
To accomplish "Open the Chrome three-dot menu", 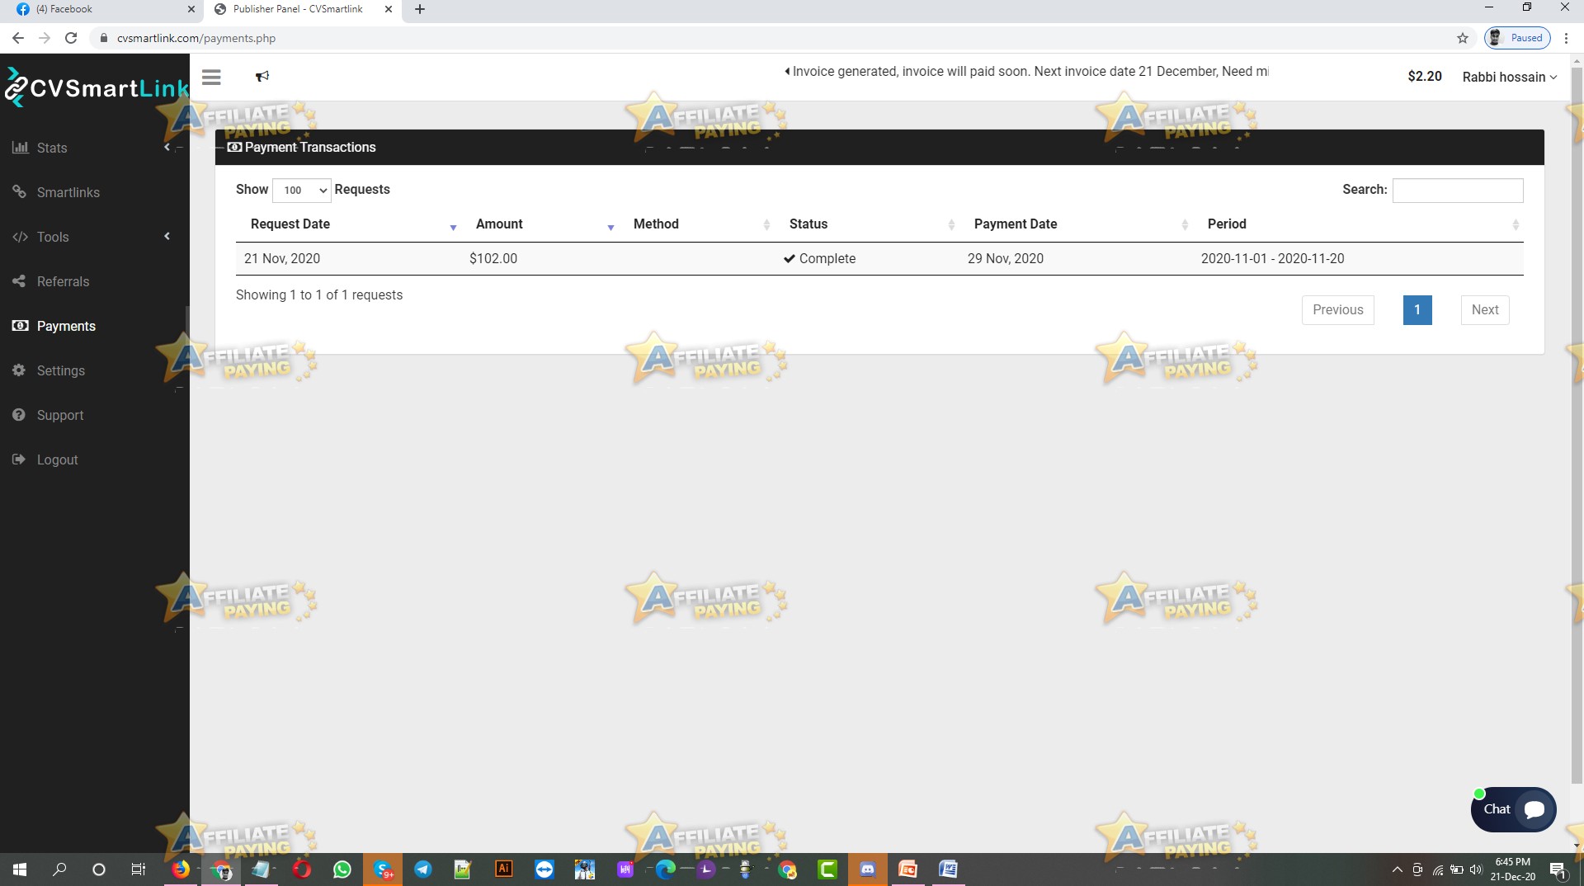I will click(x=1566, y=38).
